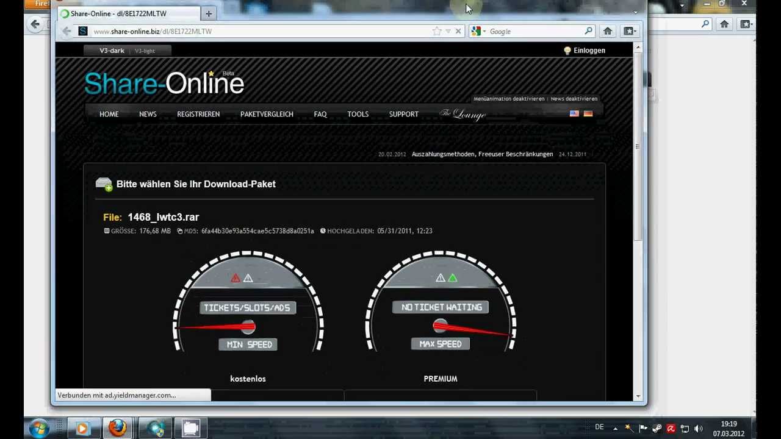Click Firefox icon in Windows taskbar

coord(117,428)
